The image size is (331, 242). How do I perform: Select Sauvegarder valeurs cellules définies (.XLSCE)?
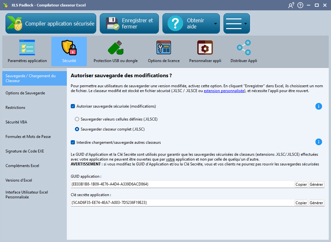coord(77,119)
